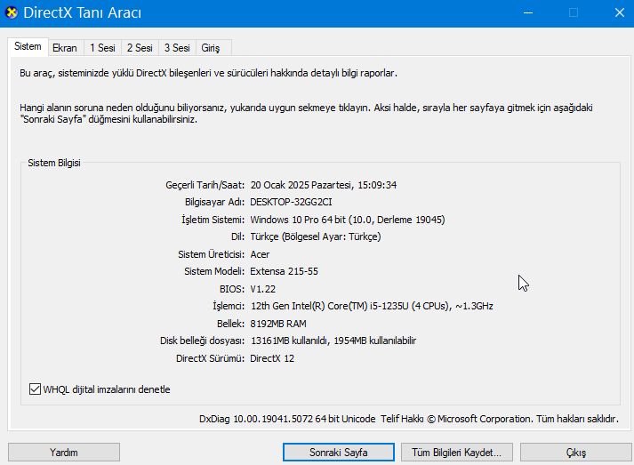Click the page file value 13161MB kullanıldı

[x=289, y=341]
